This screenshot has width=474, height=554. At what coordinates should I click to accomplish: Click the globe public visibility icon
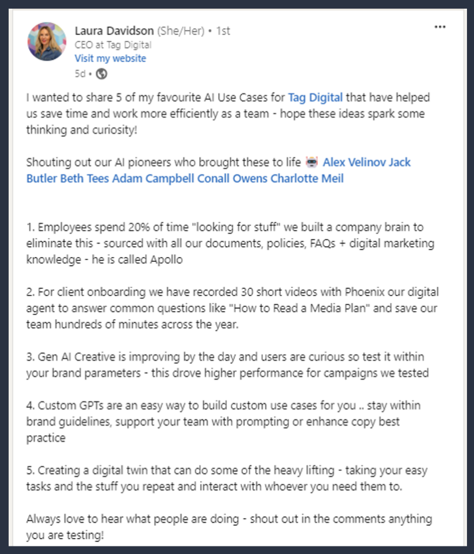tap(102, 74)
